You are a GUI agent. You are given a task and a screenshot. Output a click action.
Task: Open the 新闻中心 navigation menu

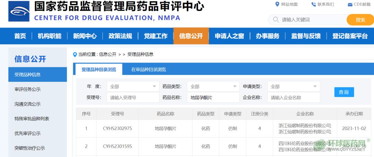click(x=84, y=36)
